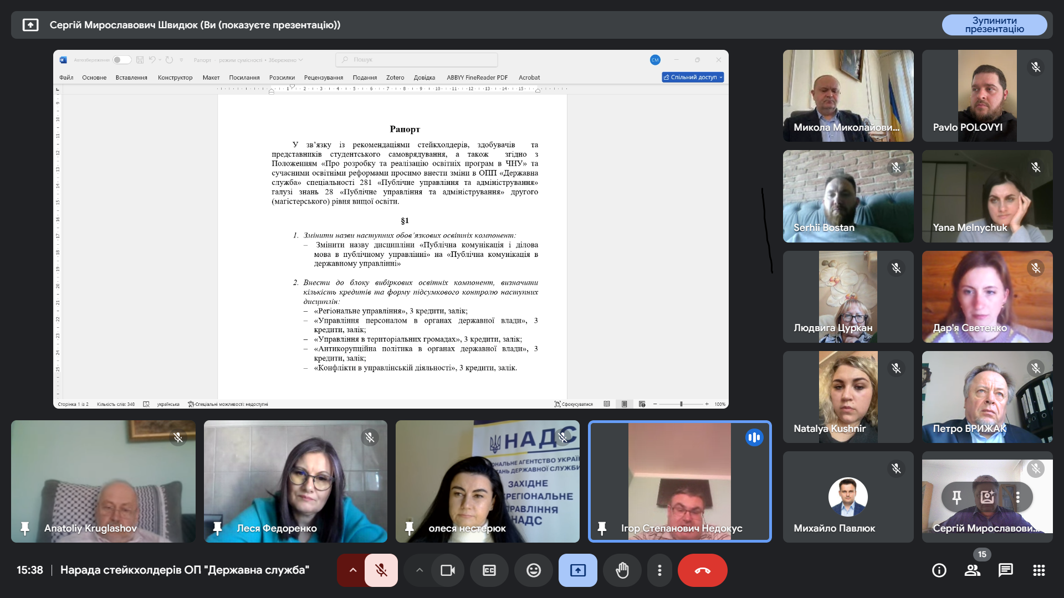Open the Файл menu in Word
1064x598 pixels.
[66, 78]
